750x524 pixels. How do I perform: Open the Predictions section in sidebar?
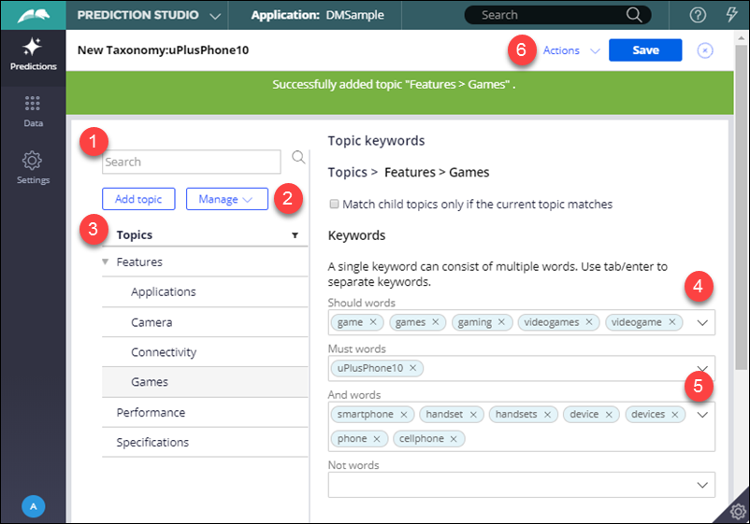(x=33, y=55)
